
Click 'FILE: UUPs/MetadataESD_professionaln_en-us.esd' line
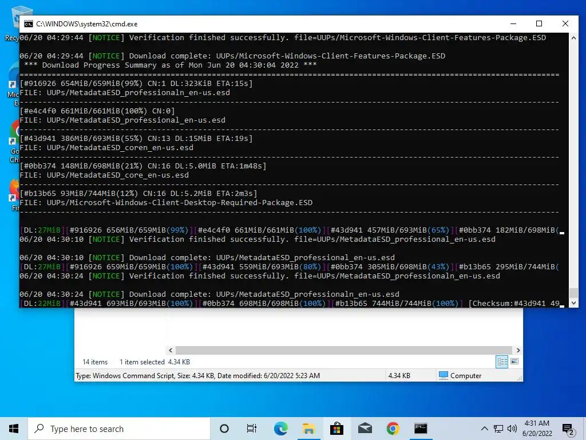click(125, 92)
